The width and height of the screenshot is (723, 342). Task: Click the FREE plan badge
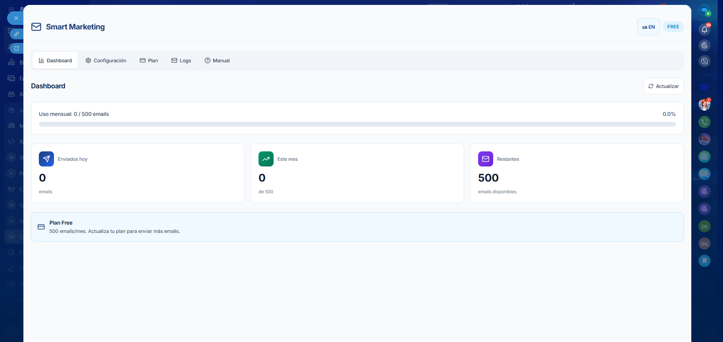(673, 27)
